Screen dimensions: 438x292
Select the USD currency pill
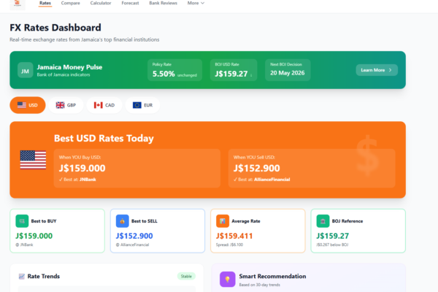point(28,105)
